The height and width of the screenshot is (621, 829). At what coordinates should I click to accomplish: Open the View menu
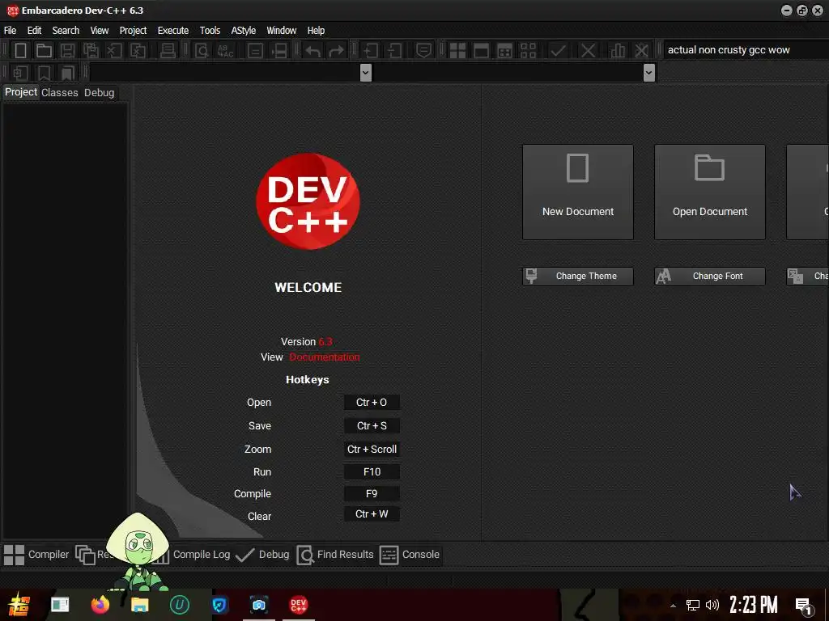(x=100, y=31)
